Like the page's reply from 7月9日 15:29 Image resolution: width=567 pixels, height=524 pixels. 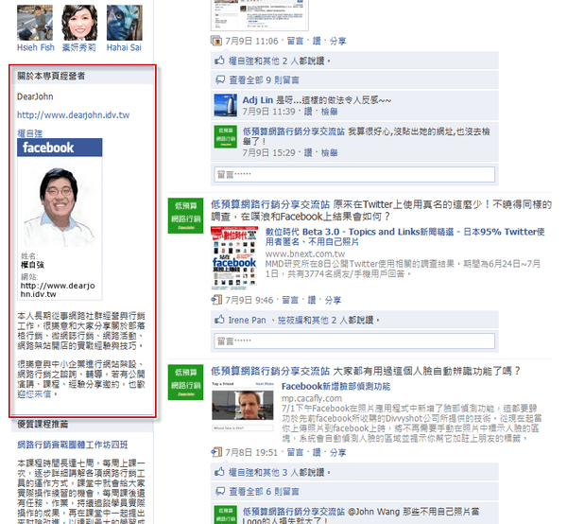click(308, 152)
